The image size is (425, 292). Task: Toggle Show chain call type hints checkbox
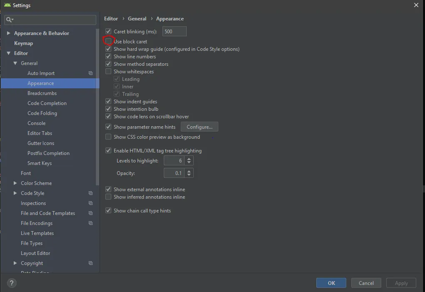[108, 210]
